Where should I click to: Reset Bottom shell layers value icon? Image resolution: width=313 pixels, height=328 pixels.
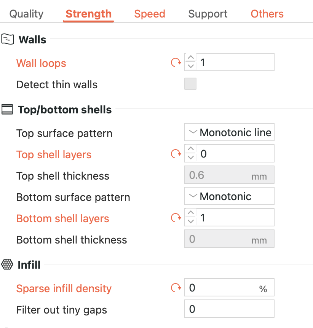(x=176, y=218)
